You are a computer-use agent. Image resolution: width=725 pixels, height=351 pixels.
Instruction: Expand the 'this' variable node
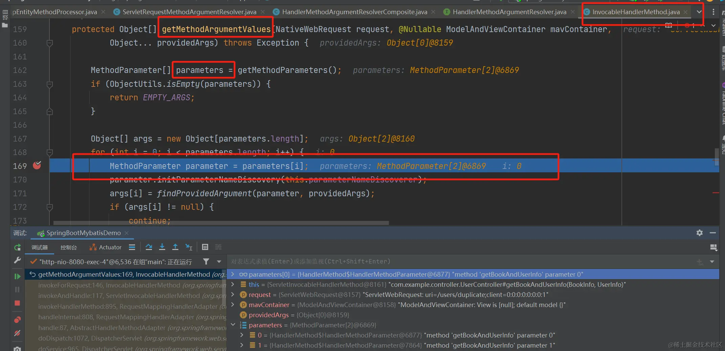[x=233, y=284]
